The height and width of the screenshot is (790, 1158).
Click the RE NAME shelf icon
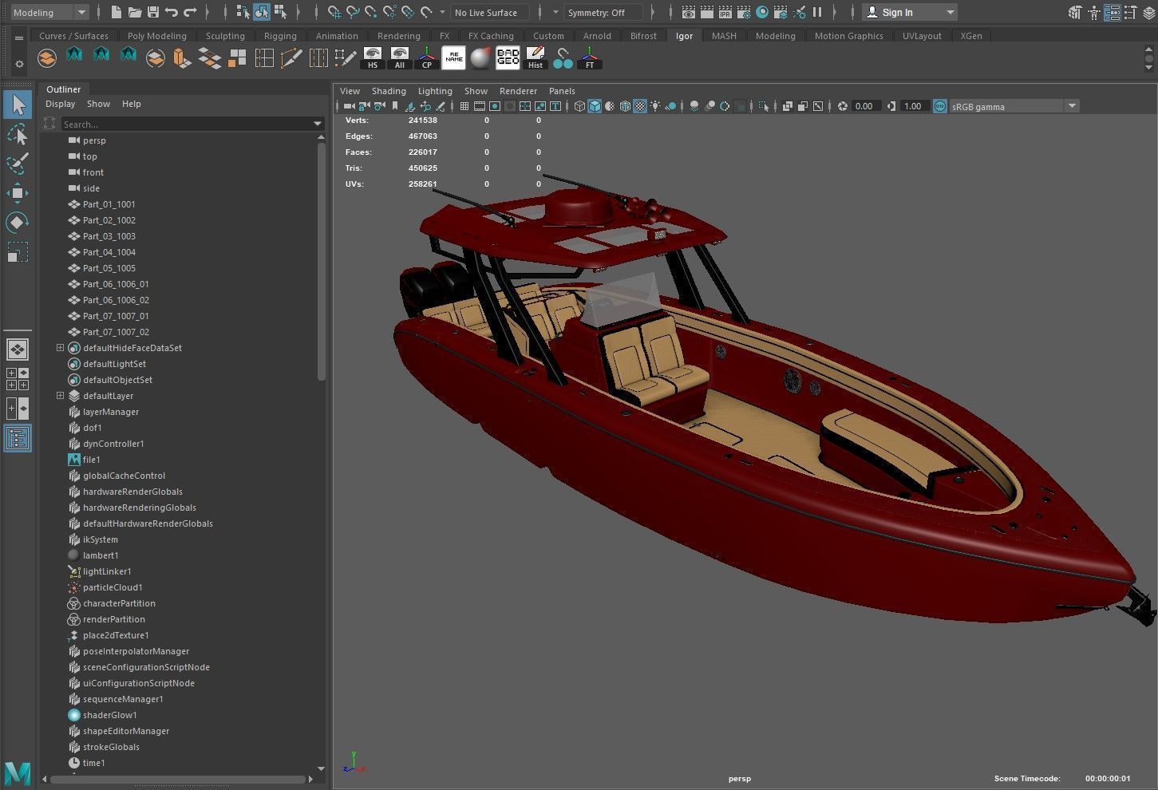[x=454, y=58]
